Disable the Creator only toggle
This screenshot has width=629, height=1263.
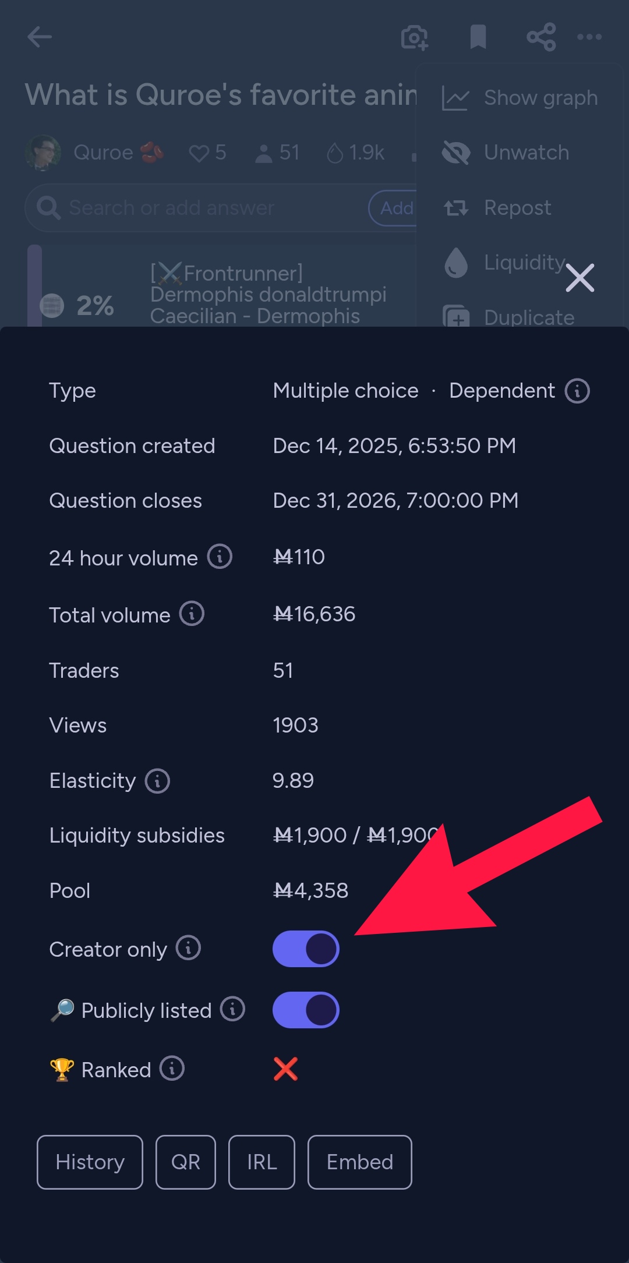click(x=306, y=949)
